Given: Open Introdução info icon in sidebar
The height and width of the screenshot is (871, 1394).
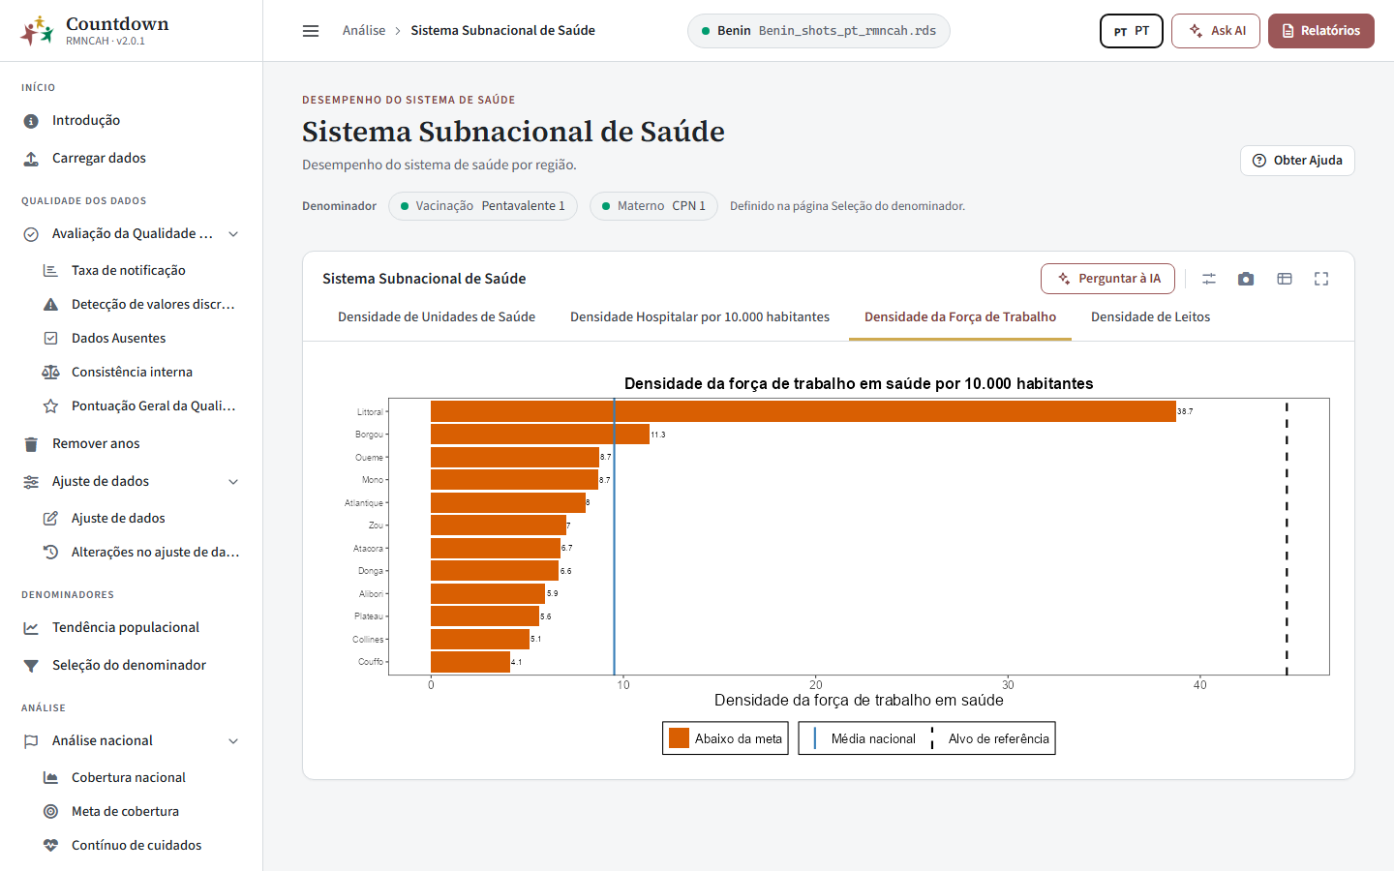Looking at the screenshot, I should (x=31, y=121).
